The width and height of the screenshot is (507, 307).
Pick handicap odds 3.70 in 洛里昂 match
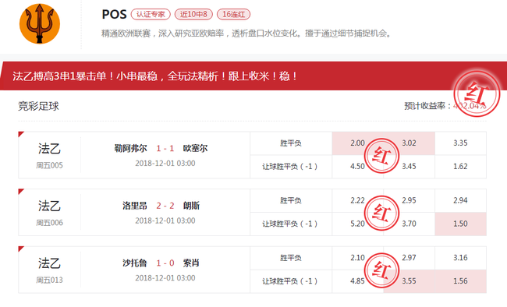pos(409,224)
